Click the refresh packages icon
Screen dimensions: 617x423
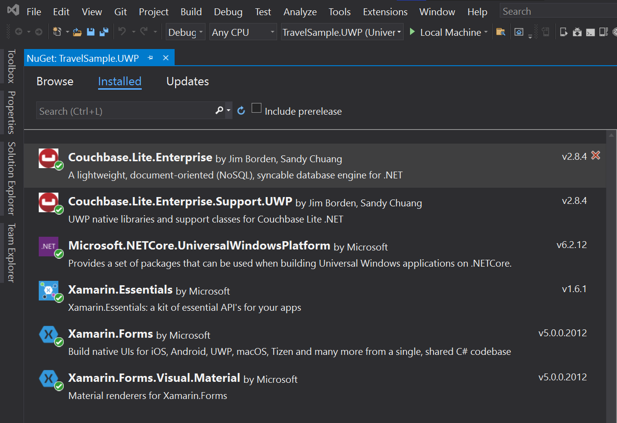241,111
